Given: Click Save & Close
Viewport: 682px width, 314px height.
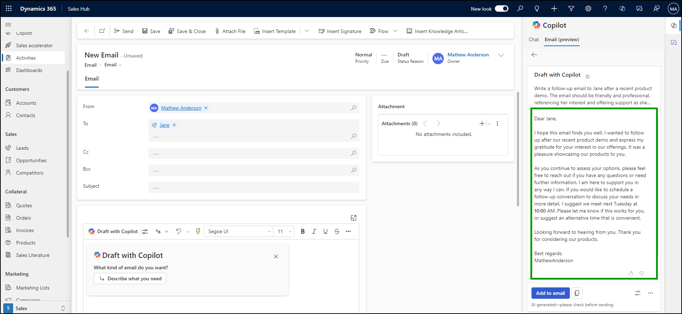Looking at the screenshot, I should coord(187,31).
